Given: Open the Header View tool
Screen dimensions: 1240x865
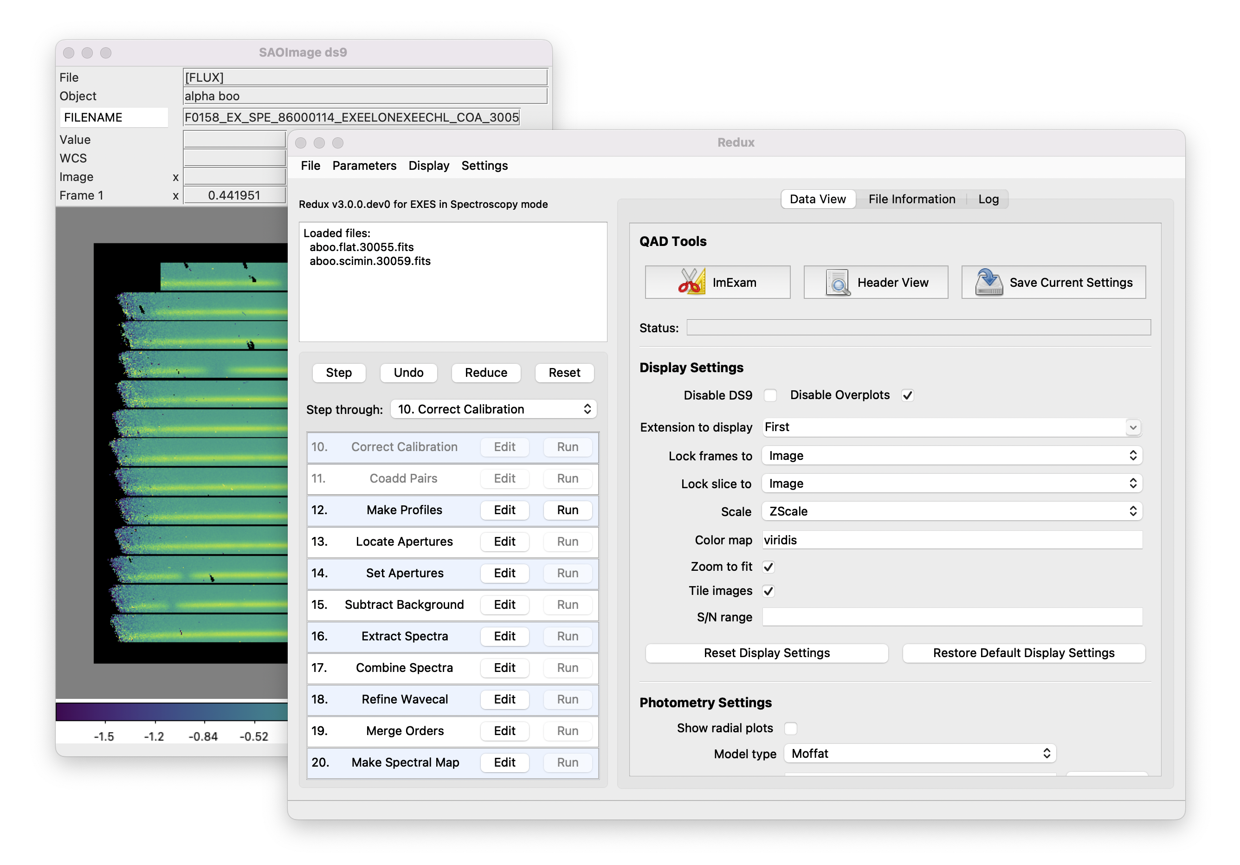Looking at the screenshot, I should point(875,282).
